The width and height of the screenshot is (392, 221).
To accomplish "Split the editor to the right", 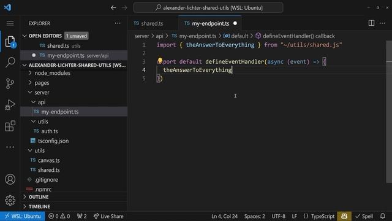I will (371, 23).
